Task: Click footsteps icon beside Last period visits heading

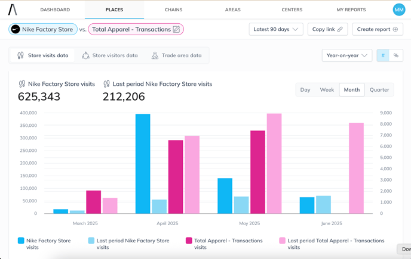Action: tap(106, 84)
